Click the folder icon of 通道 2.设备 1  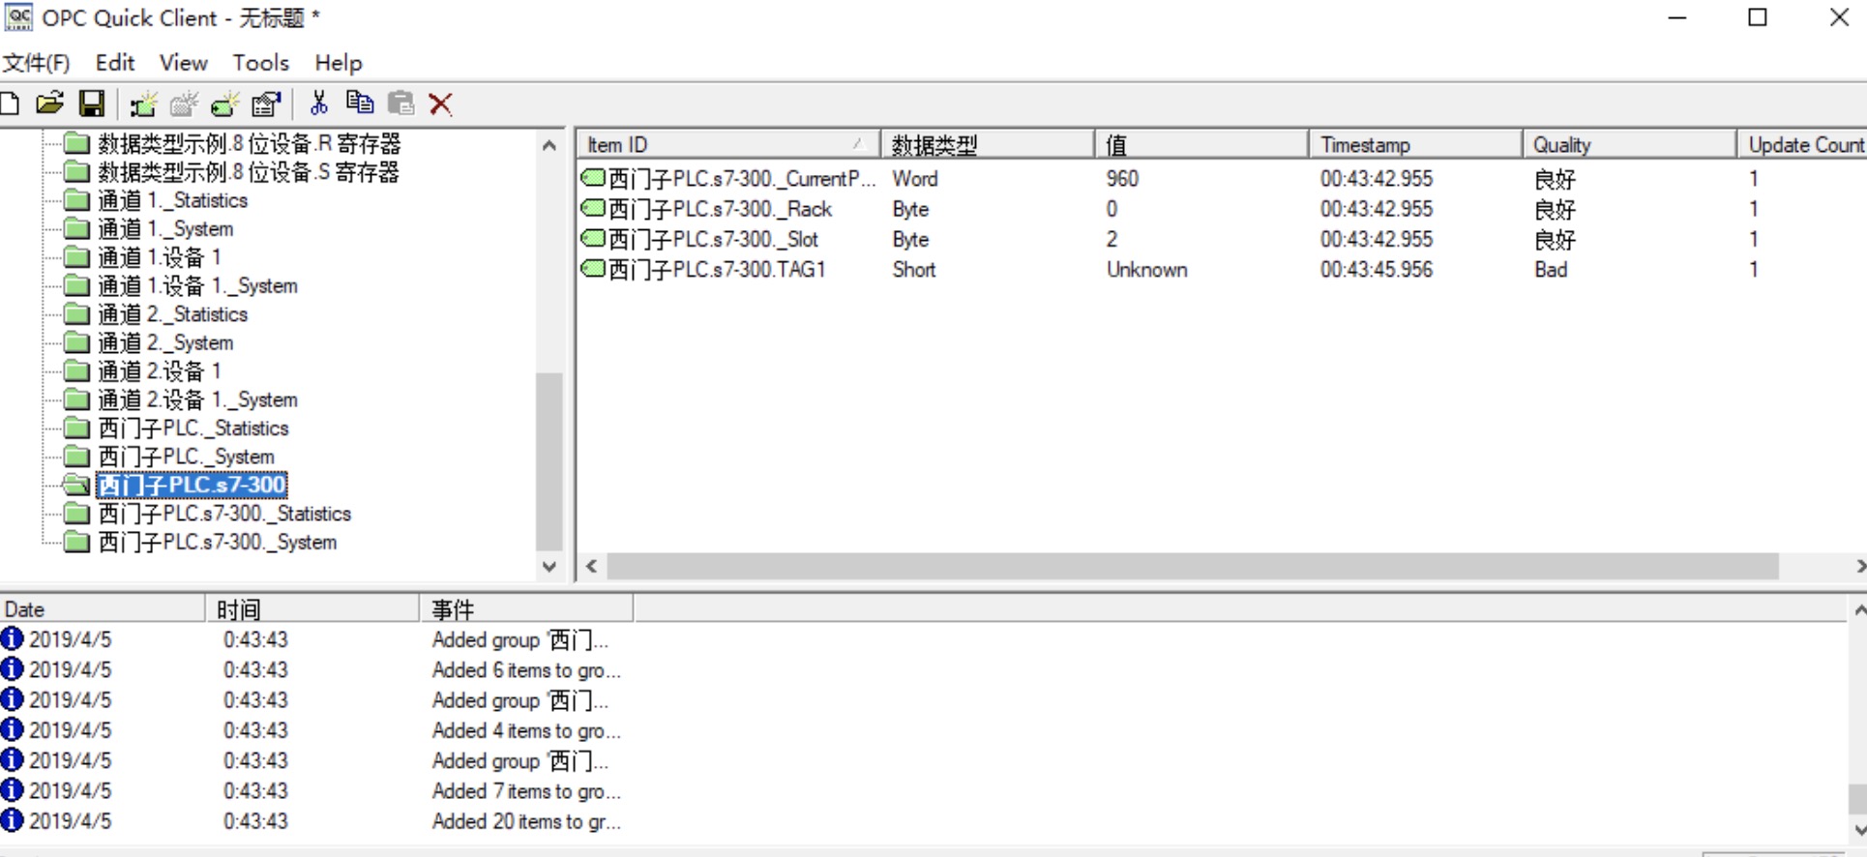tap(76, 371)
